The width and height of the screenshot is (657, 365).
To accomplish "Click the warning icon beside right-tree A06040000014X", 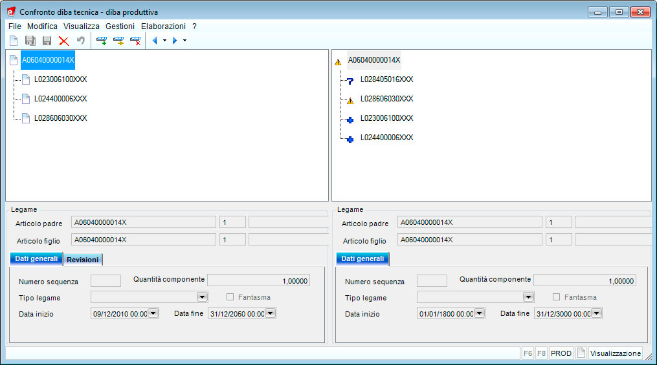I will (x=338, y=62).
